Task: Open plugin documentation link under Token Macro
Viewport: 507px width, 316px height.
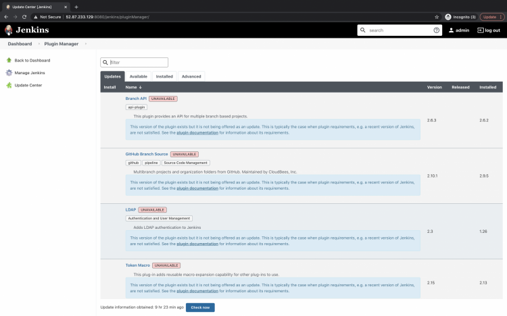Action: [197, 291]
